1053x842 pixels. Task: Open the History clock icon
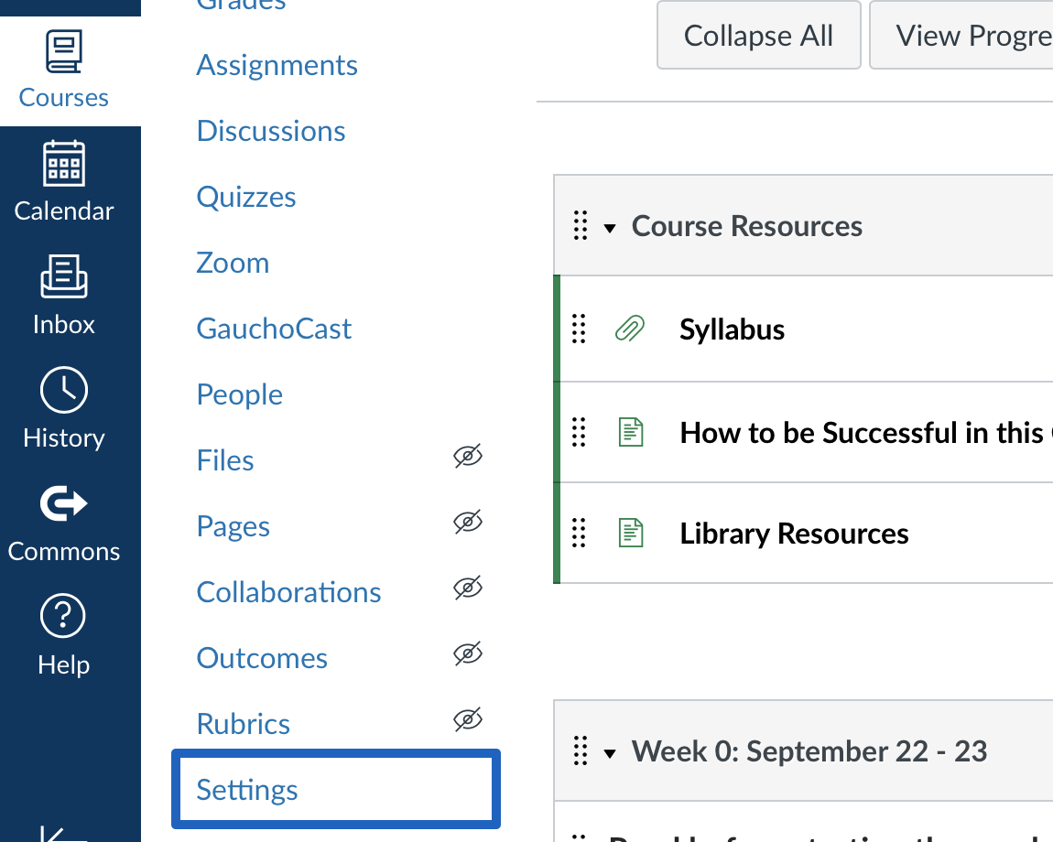tap(64, 390)
